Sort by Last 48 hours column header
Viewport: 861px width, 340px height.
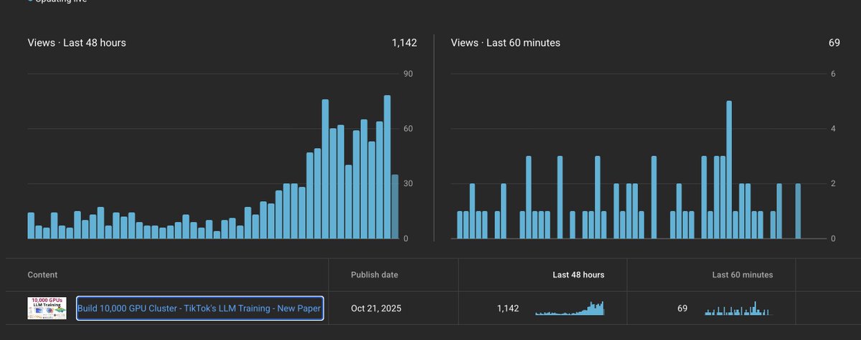tap(578, 275)
